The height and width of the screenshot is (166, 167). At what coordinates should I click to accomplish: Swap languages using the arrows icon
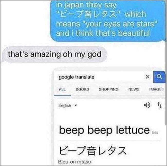click(160, 105)
